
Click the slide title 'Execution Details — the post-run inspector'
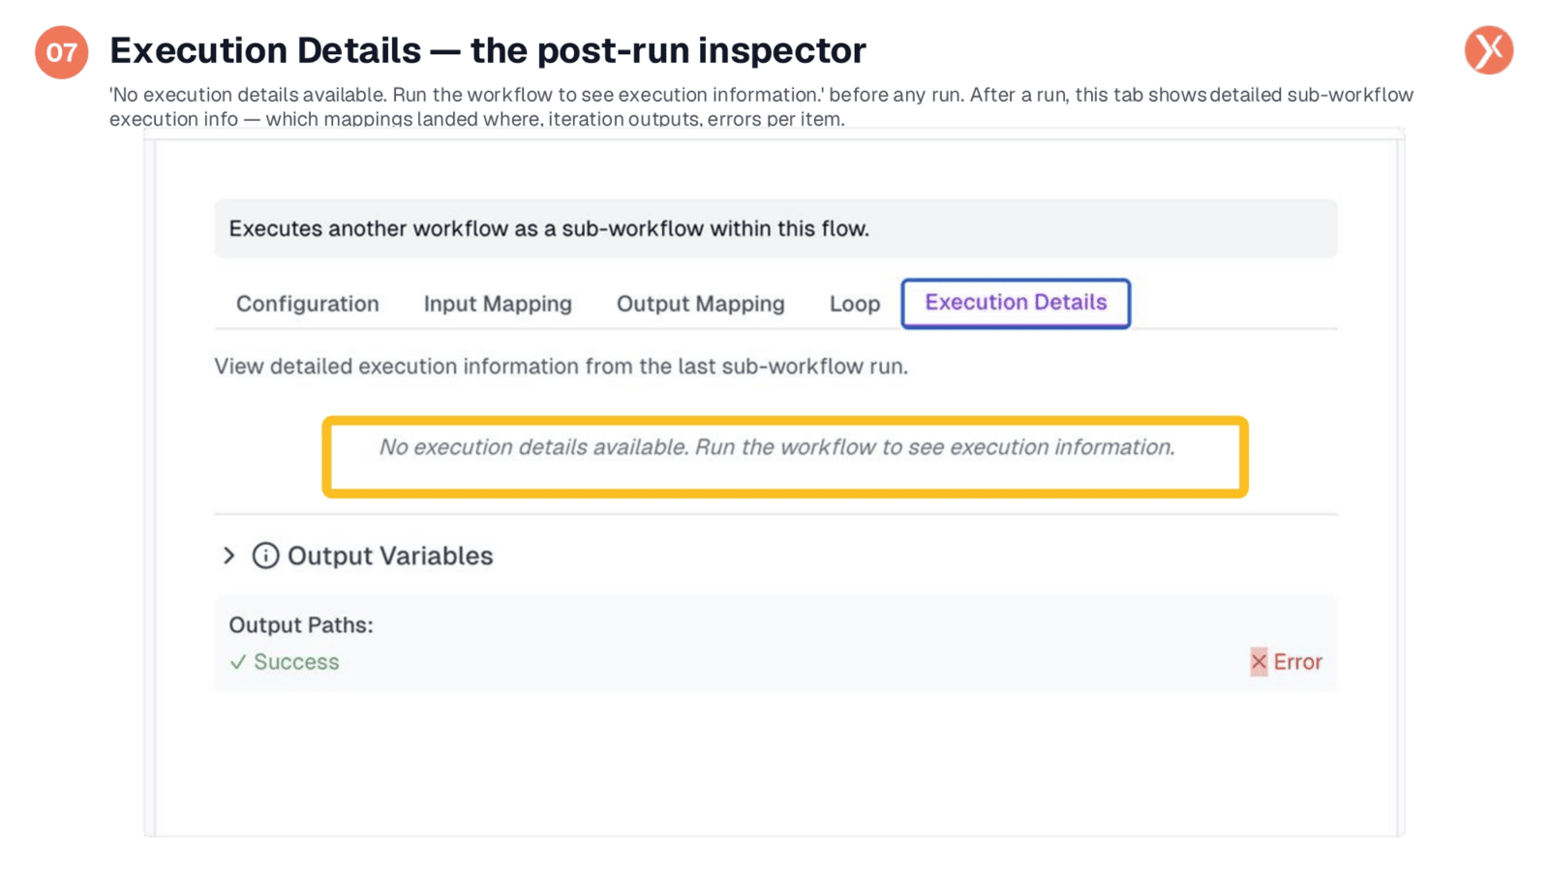488,50
